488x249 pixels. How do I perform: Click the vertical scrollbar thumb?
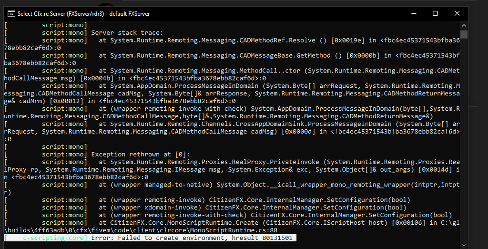[464, 34]
